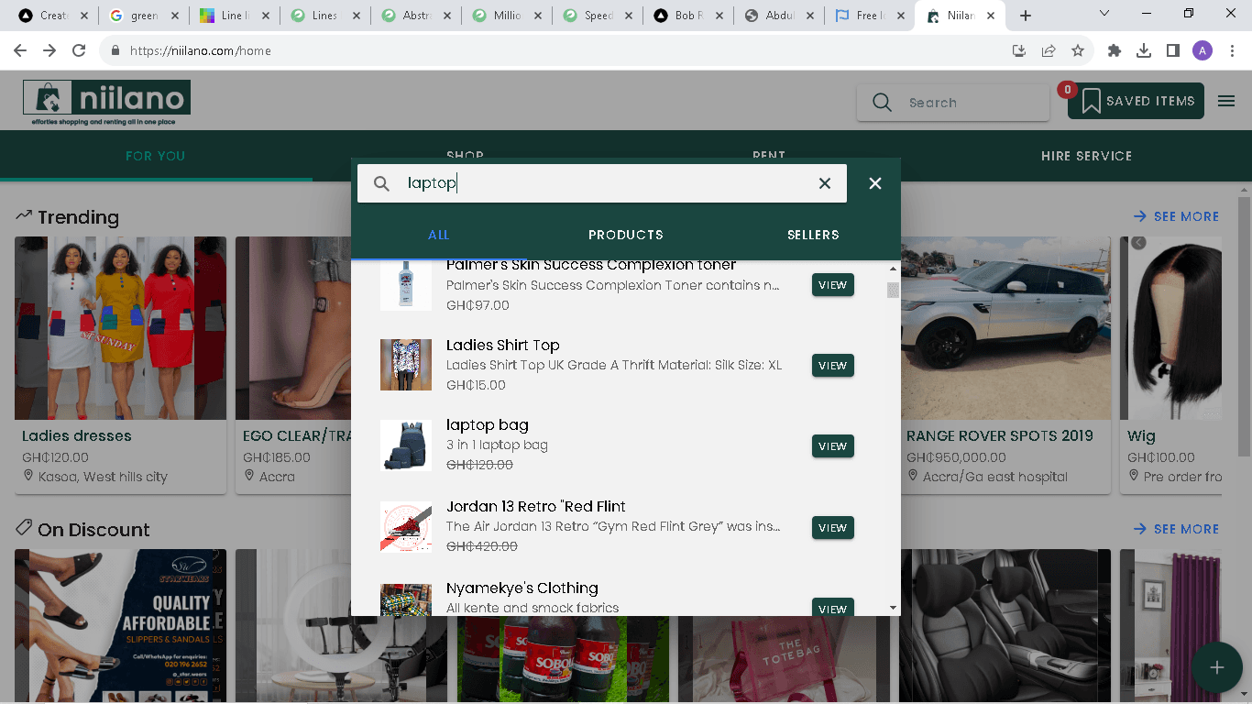The image size is (1252, 704).
Task: Click the location pin on Ladies dresses
Action: 28,477
